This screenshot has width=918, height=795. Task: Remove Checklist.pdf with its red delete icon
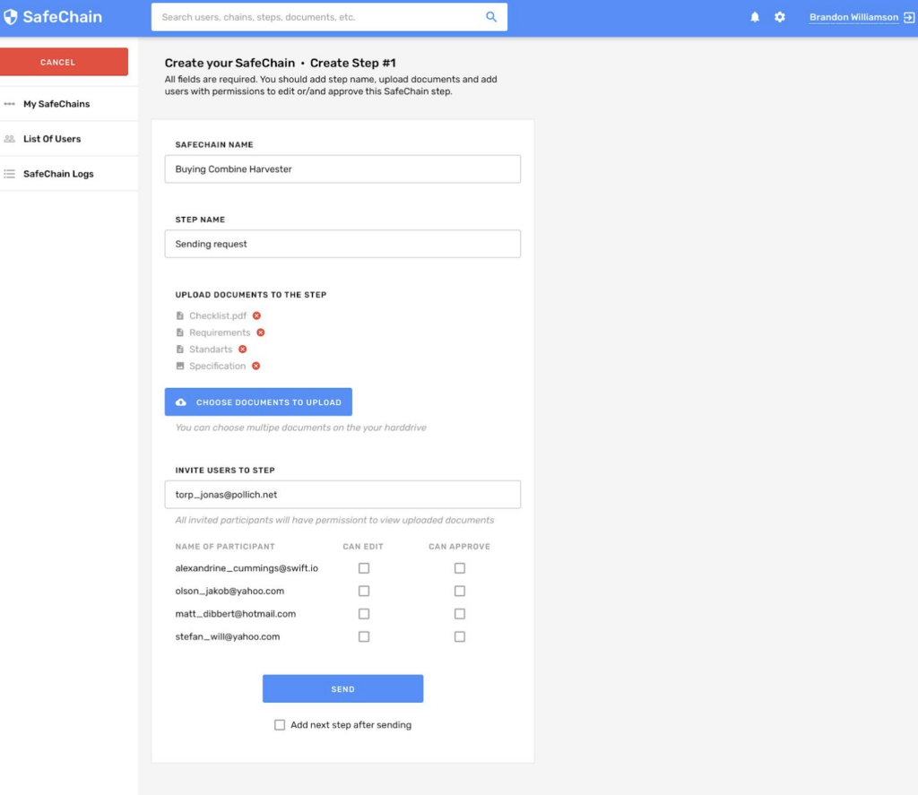click(255, 315)
